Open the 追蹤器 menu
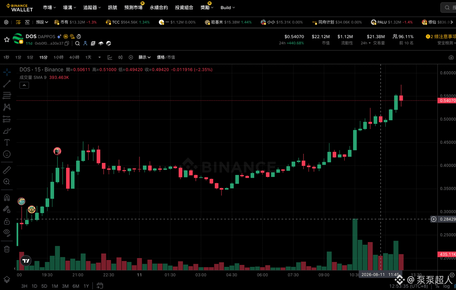Viewport: 456px width, 290px height. click(92, 8)
